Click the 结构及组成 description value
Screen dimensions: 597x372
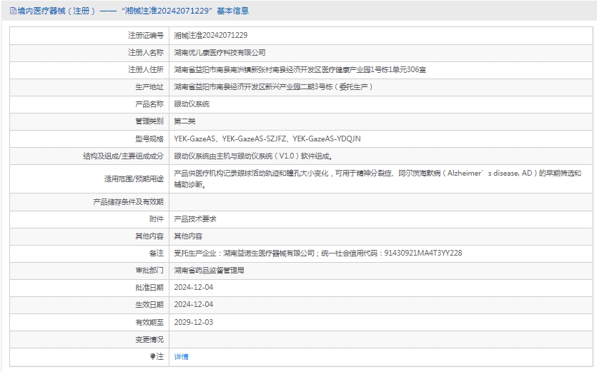pos(253,156)
